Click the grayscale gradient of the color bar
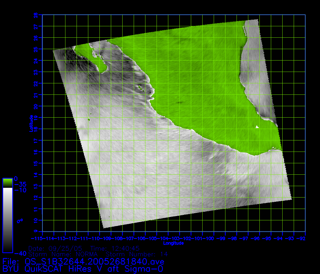This screenshot has width=320, height=274. pyautogui.click(x=7, y=220)
